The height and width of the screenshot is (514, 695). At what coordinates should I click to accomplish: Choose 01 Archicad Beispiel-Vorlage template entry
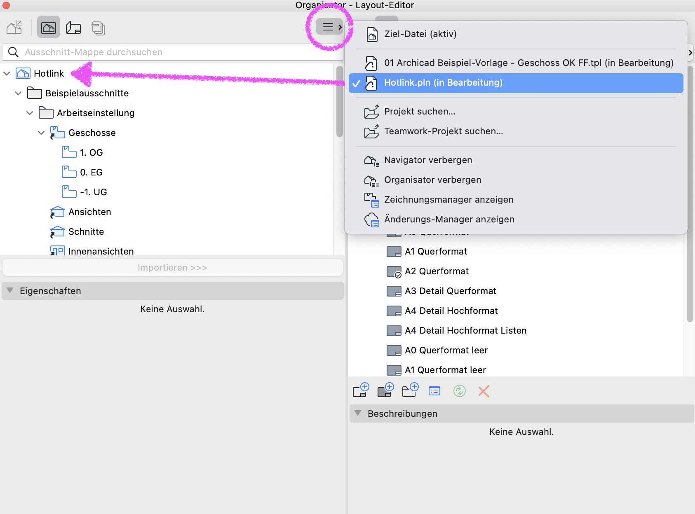coord(516,63)
